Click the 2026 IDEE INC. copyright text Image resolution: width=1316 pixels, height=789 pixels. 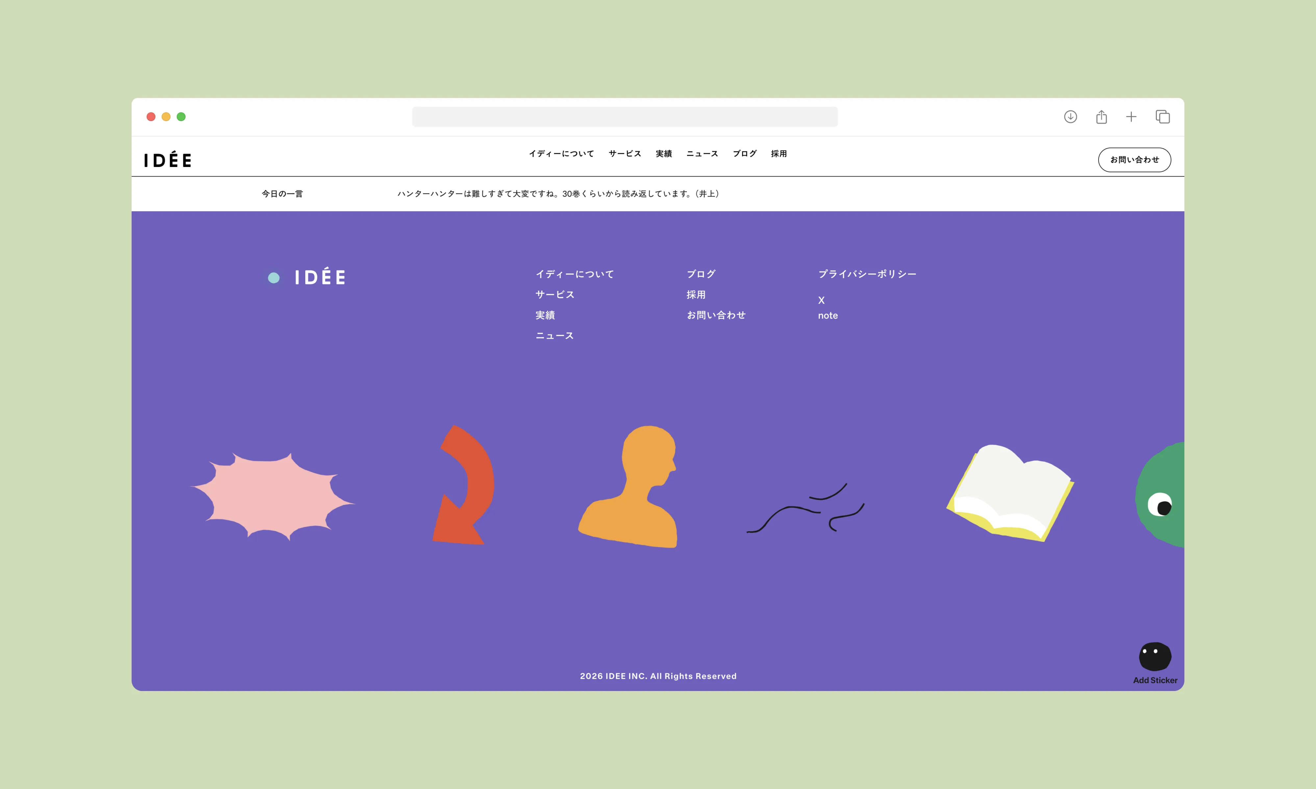tap(658, 676)
